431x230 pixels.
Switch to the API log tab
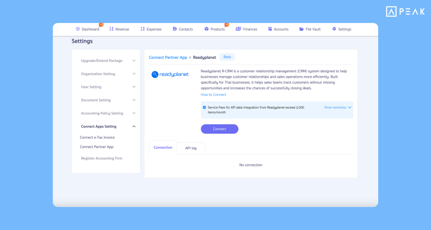point(190,147)
